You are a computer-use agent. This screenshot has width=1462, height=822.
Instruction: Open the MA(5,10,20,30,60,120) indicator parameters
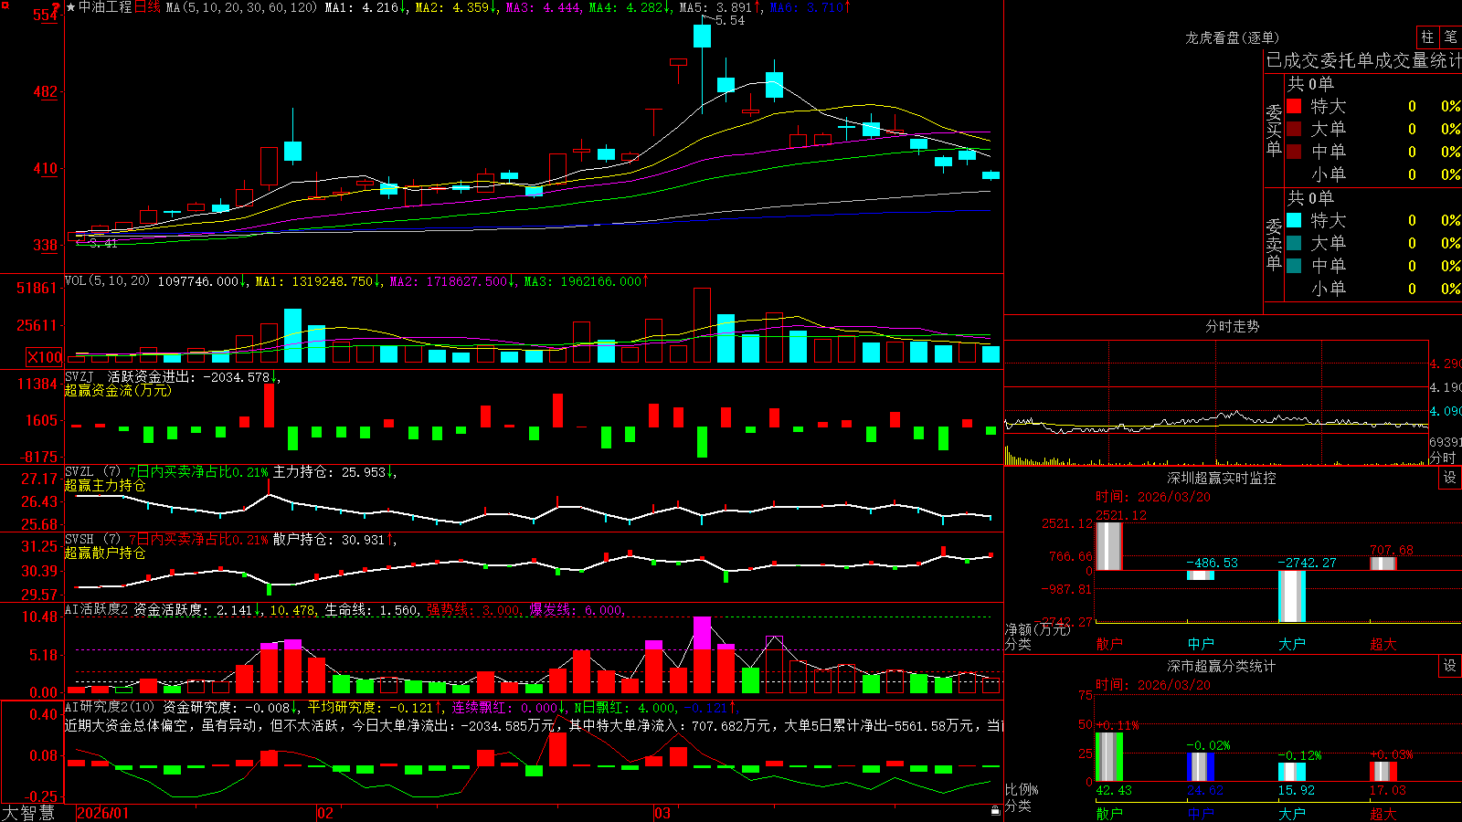click(242, 7)
